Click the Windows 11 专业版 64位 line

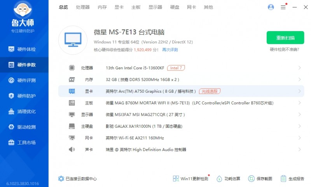point(143,42)
